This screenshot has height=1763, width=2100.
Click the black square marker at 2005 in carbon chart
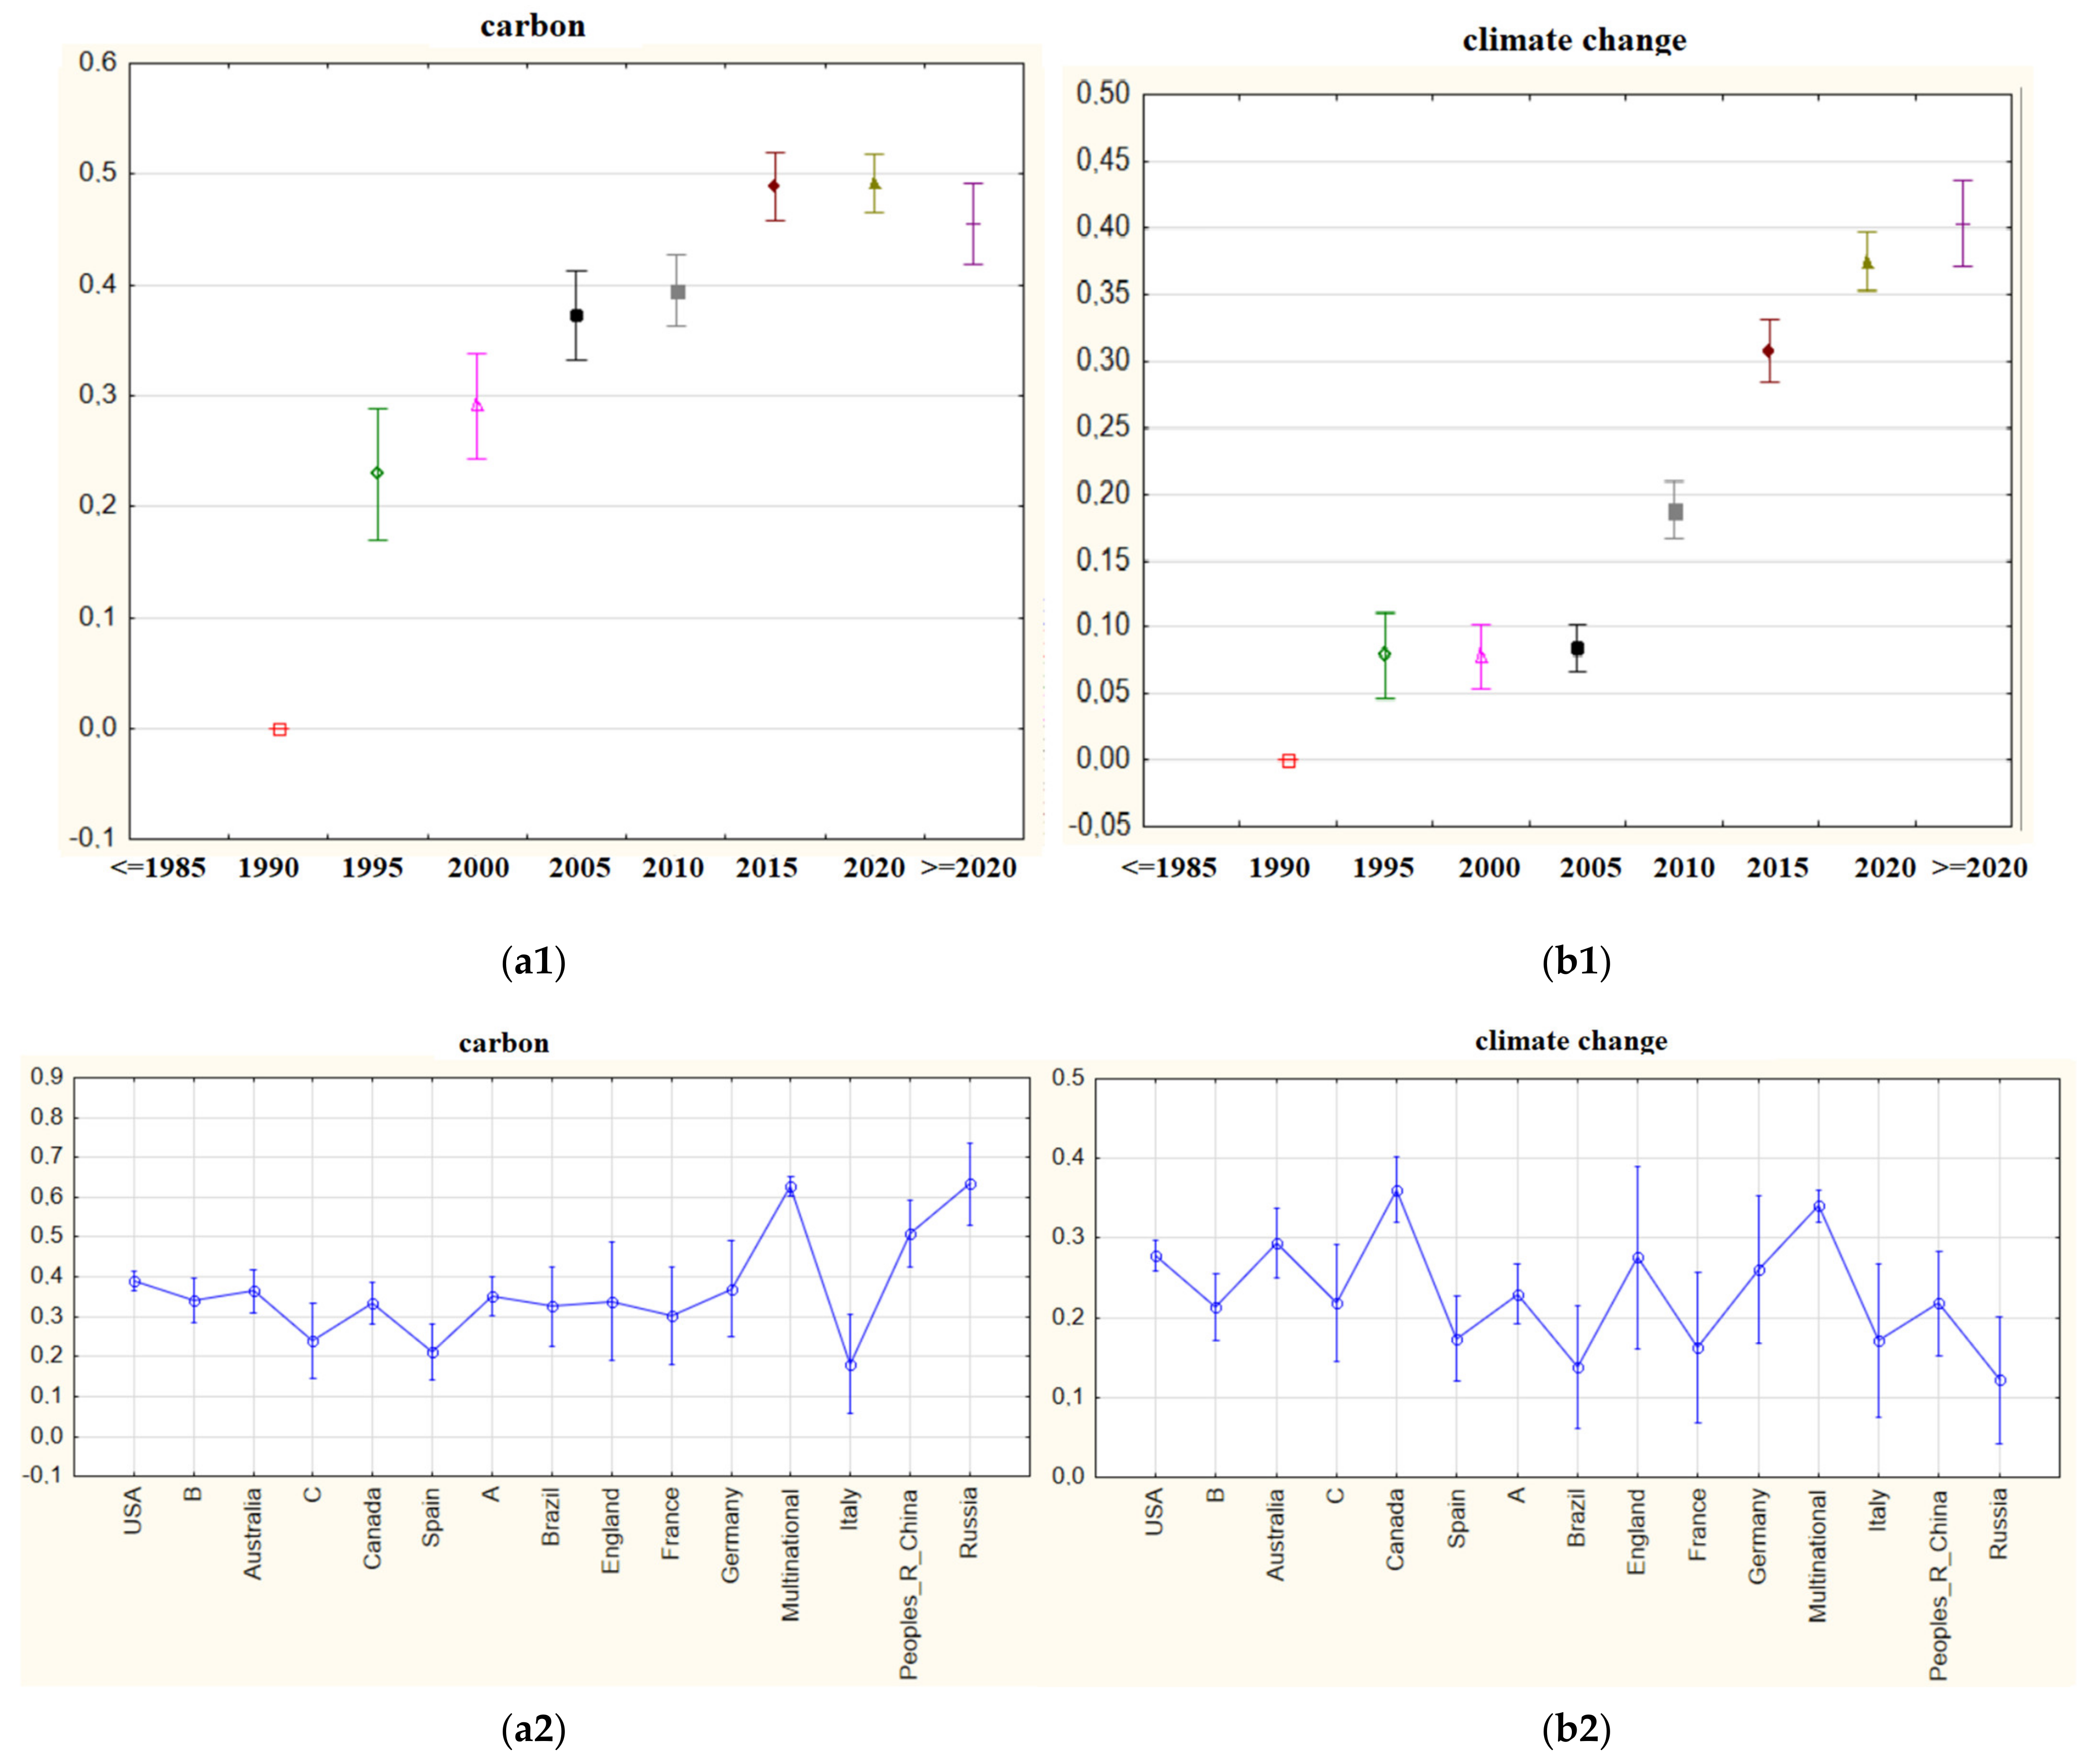point(576,316)
